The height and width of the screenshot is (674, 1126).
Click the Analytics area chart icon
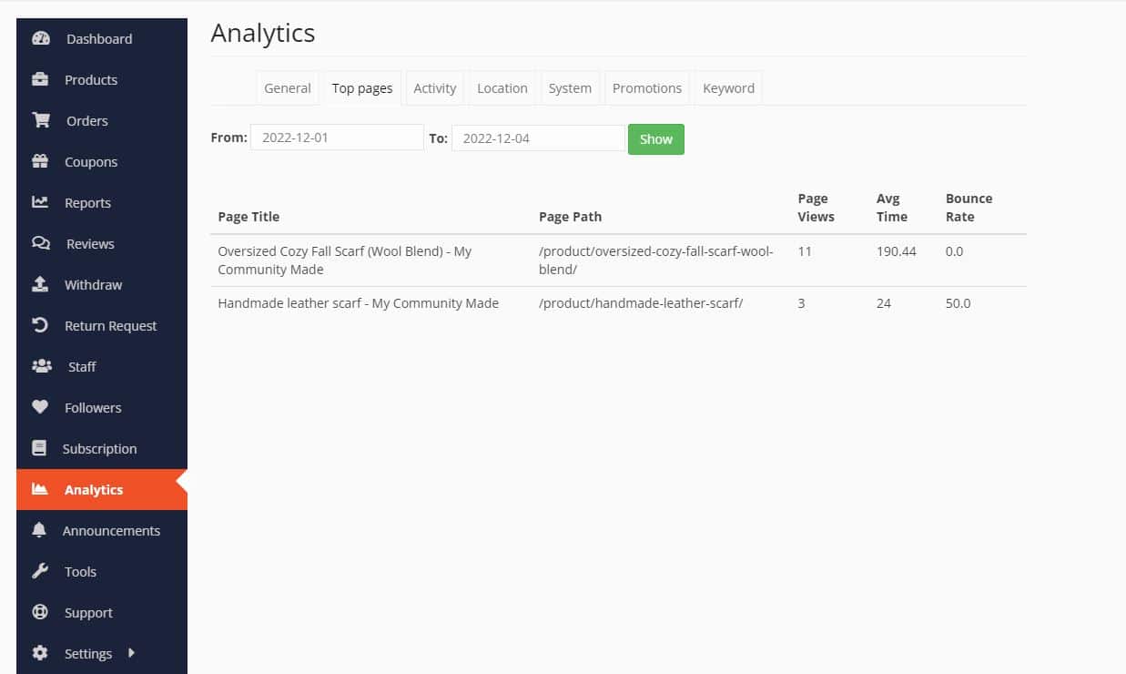click(40, 489)
